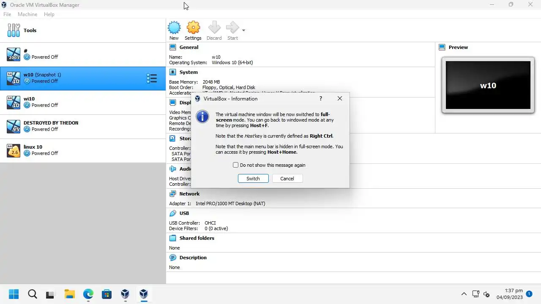Click the General section icon
This screenshot has height=304, width=541.
click(x=172, y=47)
